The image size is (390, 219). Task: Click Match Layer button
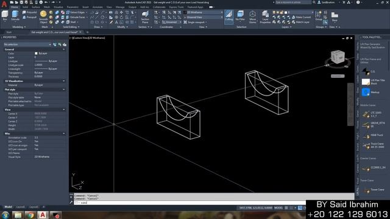[300, 22]
